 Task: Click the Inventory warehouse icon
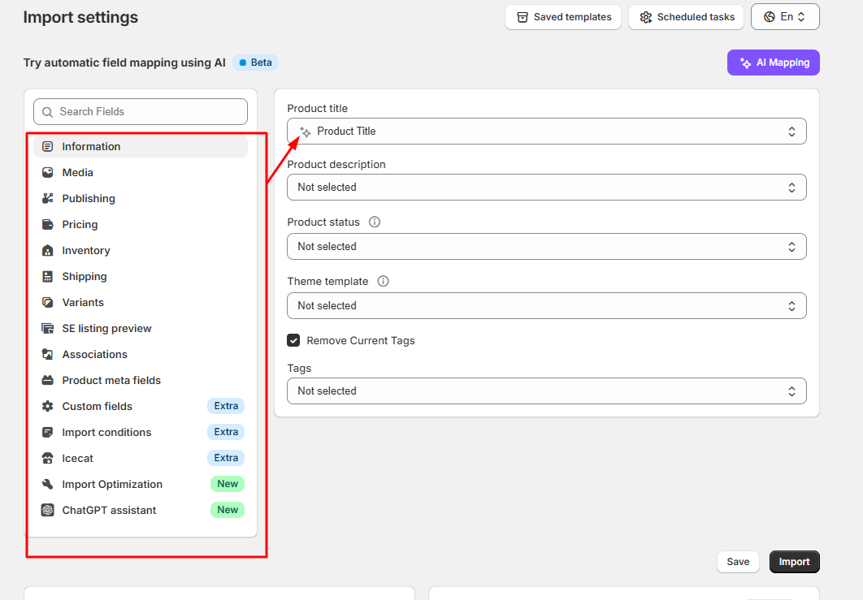[x=48, y=250]
